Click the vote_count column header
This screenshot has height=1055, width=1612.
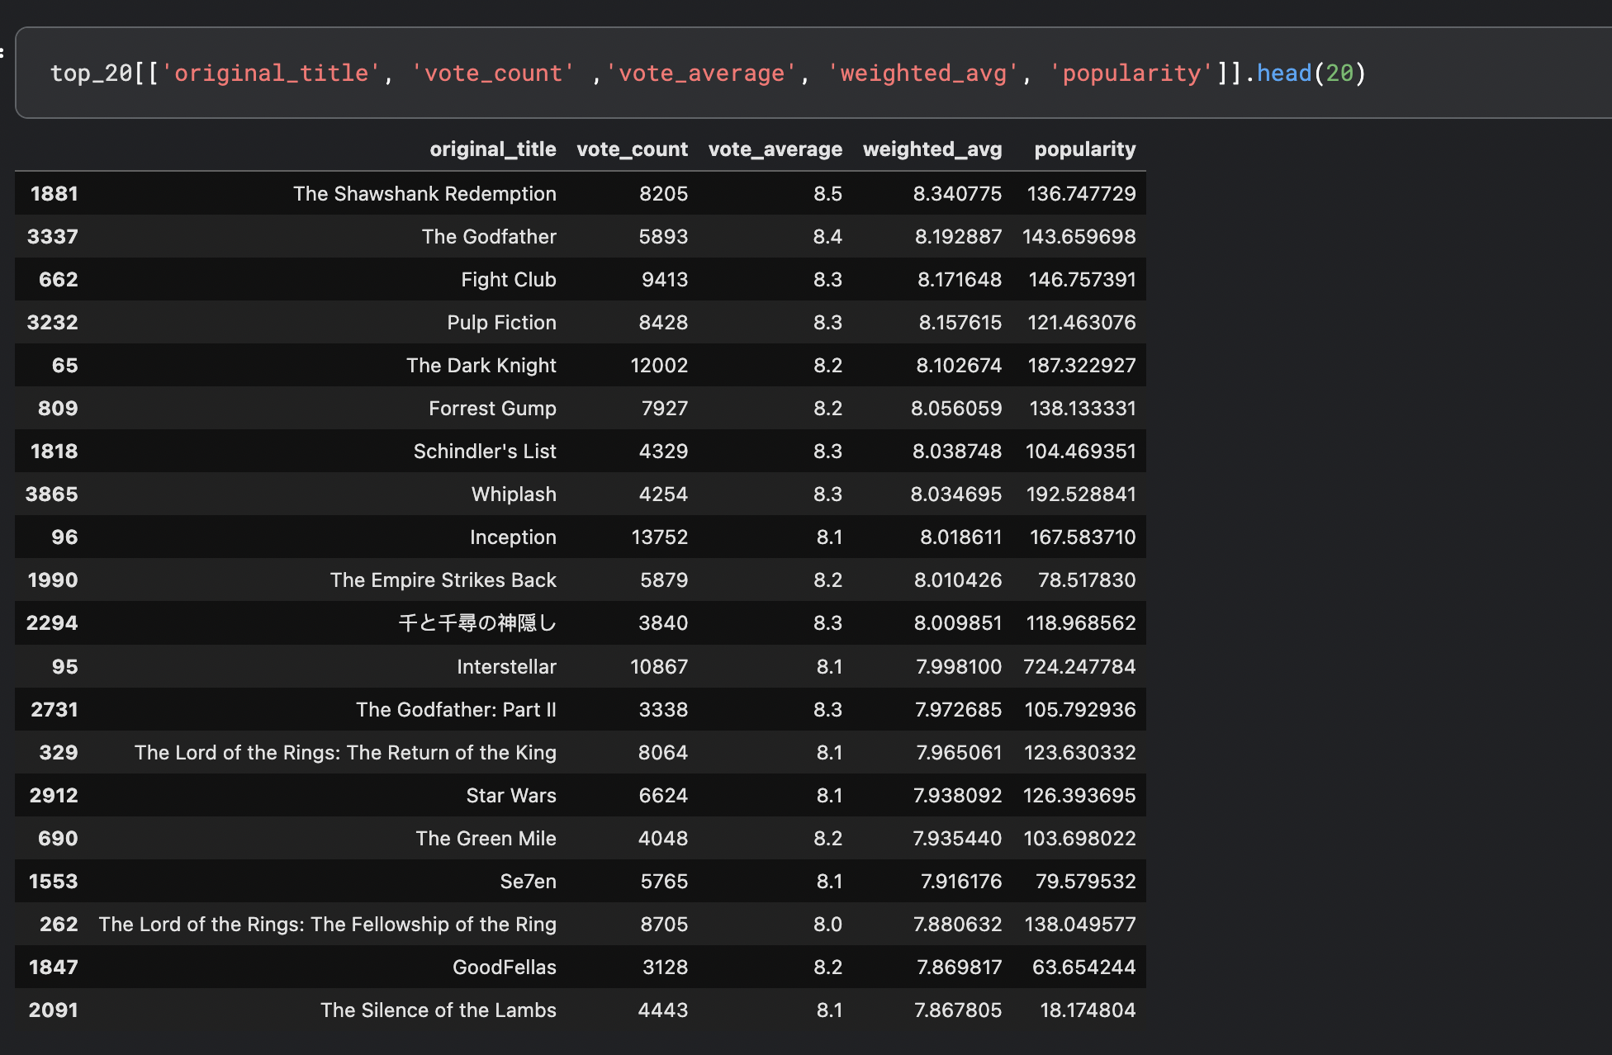[632, 149]
